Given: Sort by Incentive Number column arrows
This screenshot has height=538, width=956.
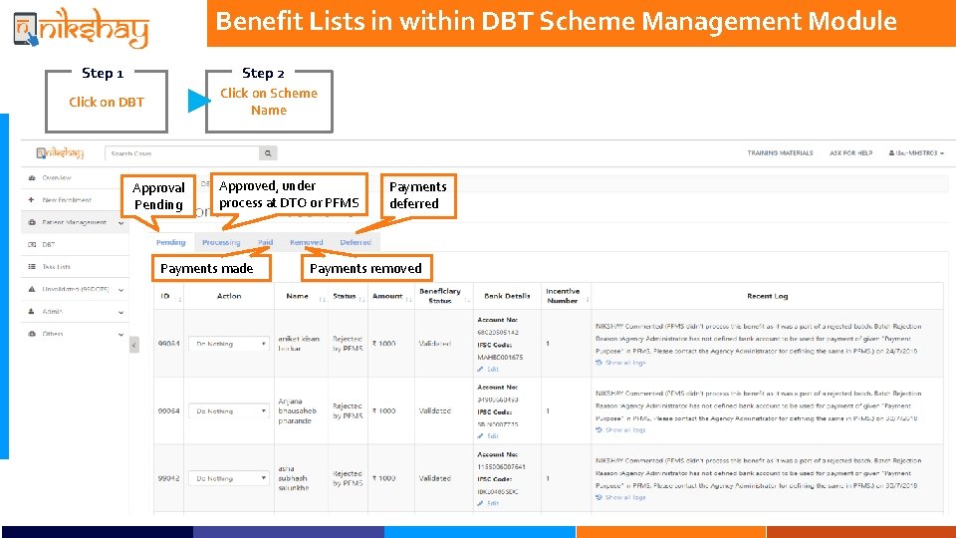Looking at the screenshot, I should [586, 299].
